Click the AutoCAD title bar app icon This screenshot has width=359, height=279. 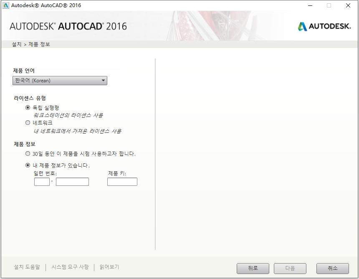coord(6,5)
